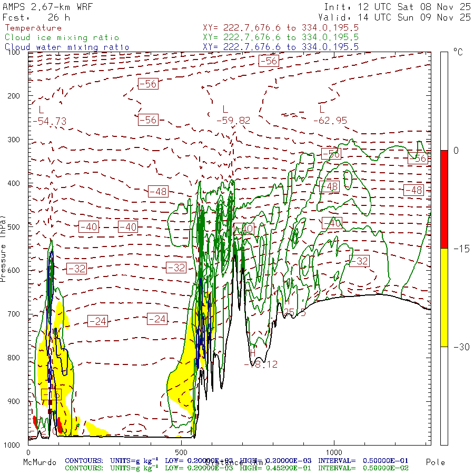Click the '-18.12' high temperature value
Screen dimensions: 474x474
[x=261, y=364]
